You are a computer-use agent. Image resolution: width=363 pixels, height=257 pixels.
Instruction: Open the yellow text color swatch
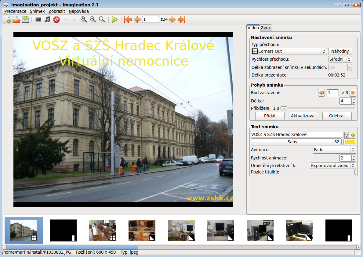tap(350, 142)
